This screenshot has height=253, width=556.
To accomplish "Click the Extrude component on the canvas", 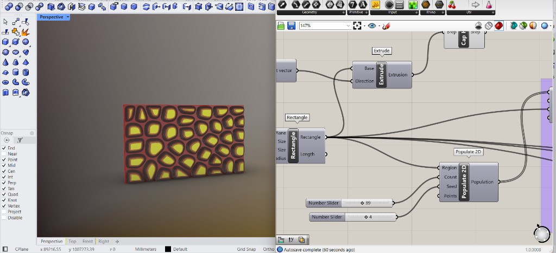I will [382, 75].
